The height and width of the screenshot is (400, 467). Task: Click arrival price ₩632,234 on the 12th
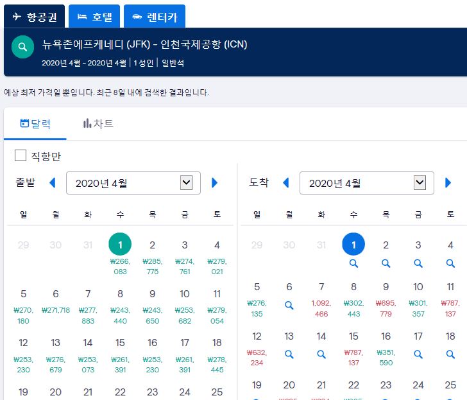coord(257,358)
